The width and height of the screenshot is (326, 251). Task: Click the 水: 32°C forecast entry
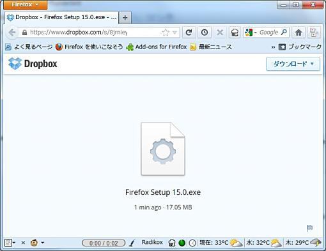pyautogui.click(x=258, y=243)
